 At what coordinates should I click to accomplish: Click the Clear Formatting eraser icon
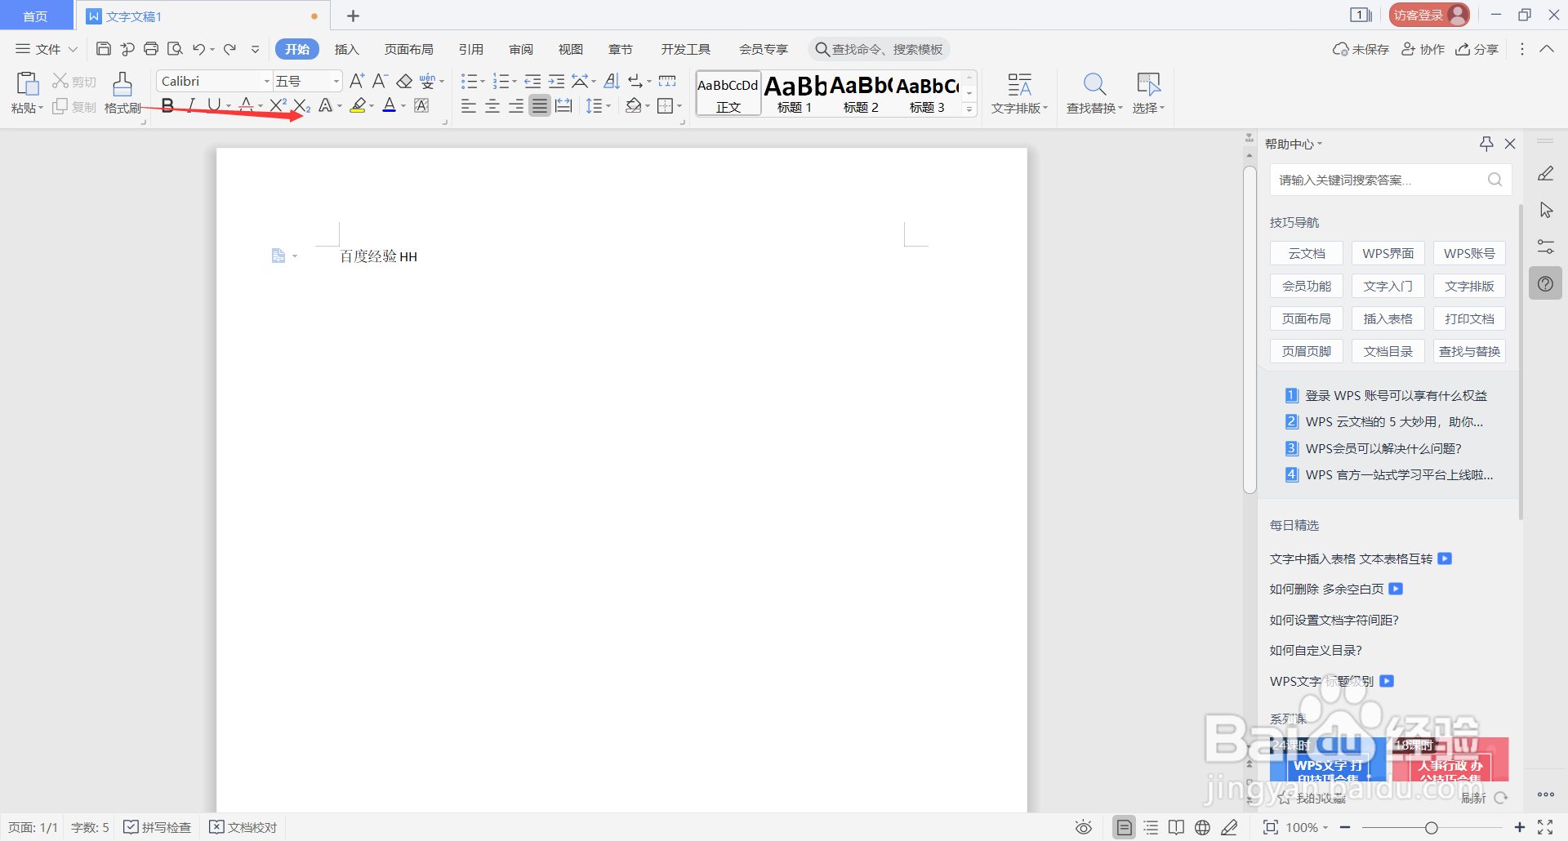point(404,81)
